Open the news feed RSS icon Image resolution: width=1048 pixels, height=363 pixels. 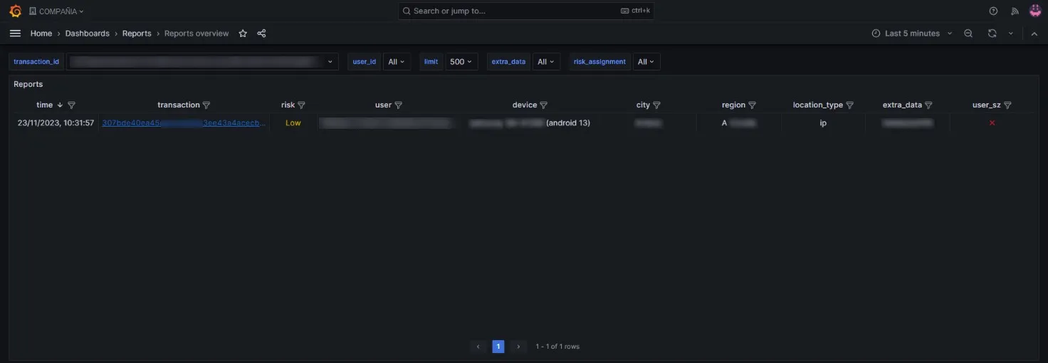click(x=1015, y=11)
